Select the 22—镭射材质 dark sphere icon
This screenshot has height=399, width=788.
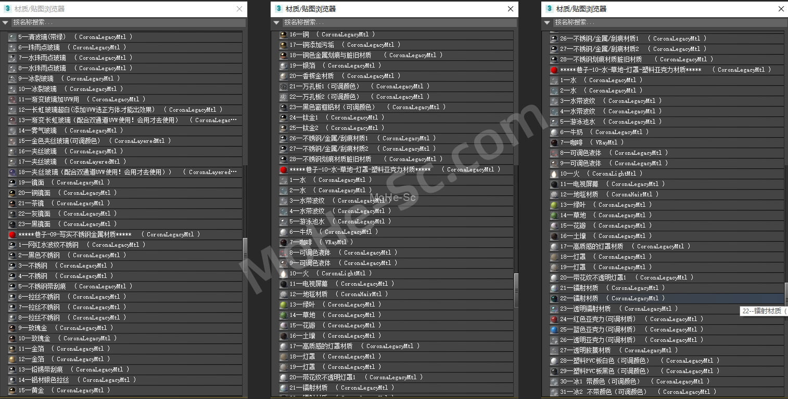coord(554,298)
